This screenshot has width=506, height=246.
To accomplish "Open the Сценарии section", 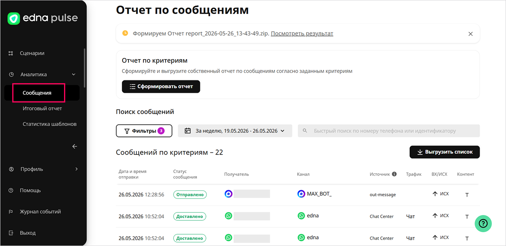I will pos(32,53).
